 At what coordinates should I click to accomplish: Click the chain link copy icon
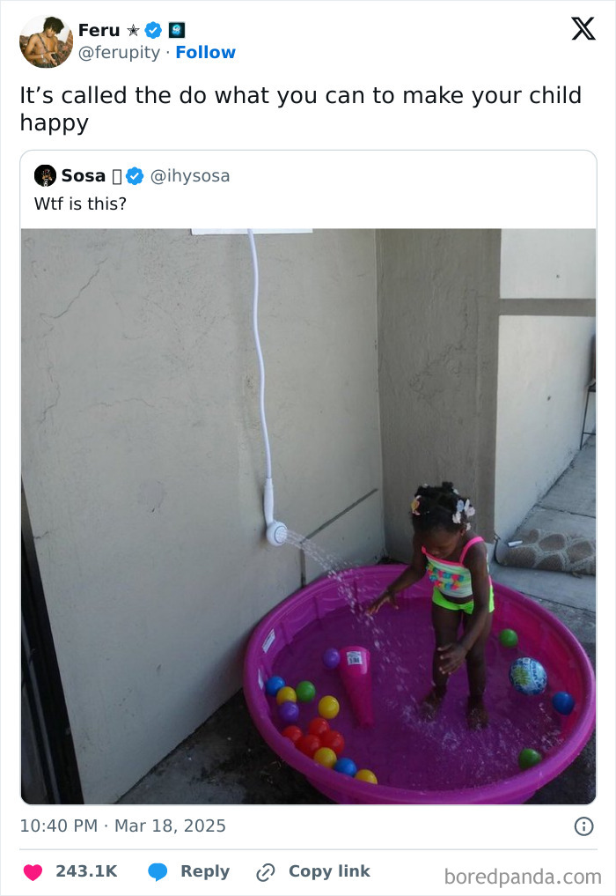click(265, 871)
